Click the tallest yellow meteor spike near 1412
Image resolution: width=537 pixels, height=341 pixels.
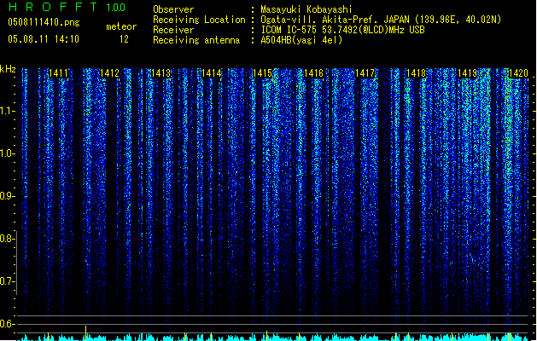[86, 333]
